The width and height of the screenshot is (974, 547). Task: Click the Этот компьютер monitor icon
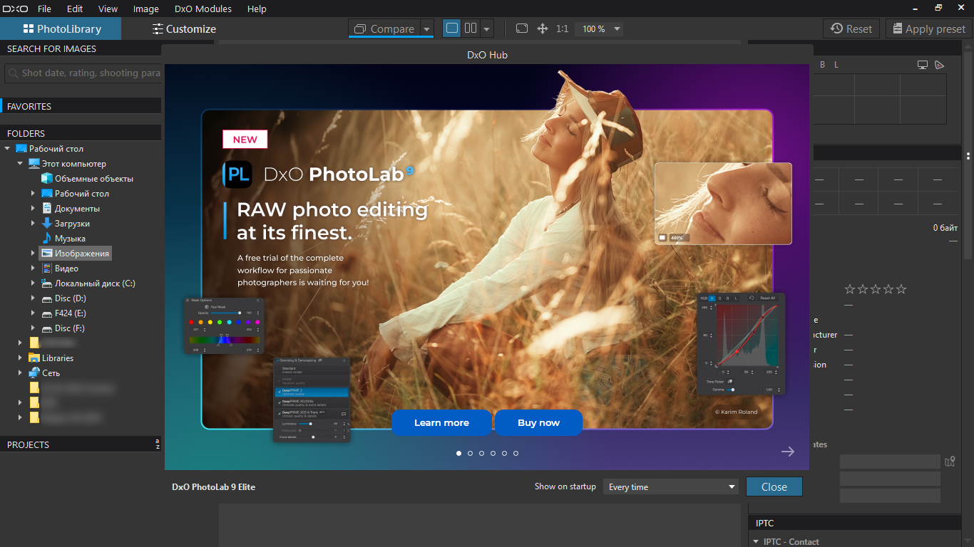coord(34,163)
